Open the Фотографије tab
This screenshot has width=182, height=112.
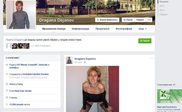124,29
